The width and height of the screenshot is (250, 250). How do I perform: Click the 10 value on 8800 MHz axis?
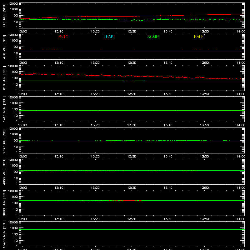click(16, 209)
